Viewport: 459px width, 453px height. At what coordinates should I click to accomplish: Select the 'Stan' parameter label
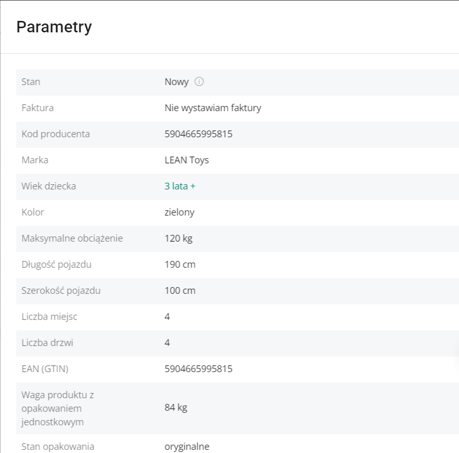click(x=31, y=82)
